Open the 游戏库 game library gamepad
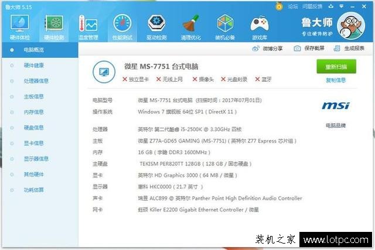This screenshot has width=375, height=250. point(260,27)
